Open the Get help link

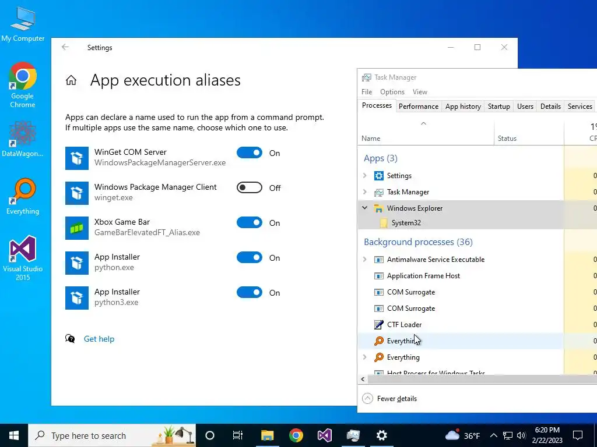pyautogui.click(x=99, y=339)
